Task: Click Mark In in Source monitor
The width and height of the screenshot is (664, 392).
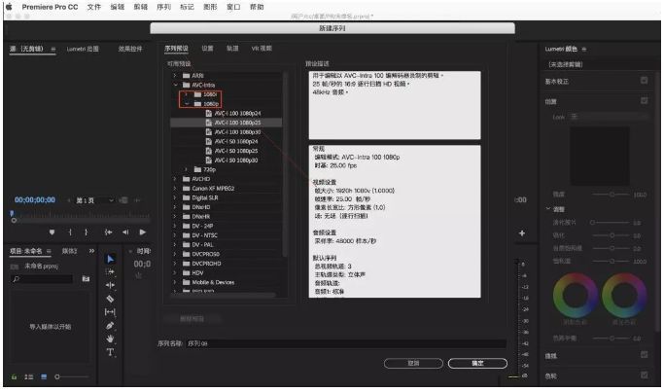Action: [x=70, y=232]
